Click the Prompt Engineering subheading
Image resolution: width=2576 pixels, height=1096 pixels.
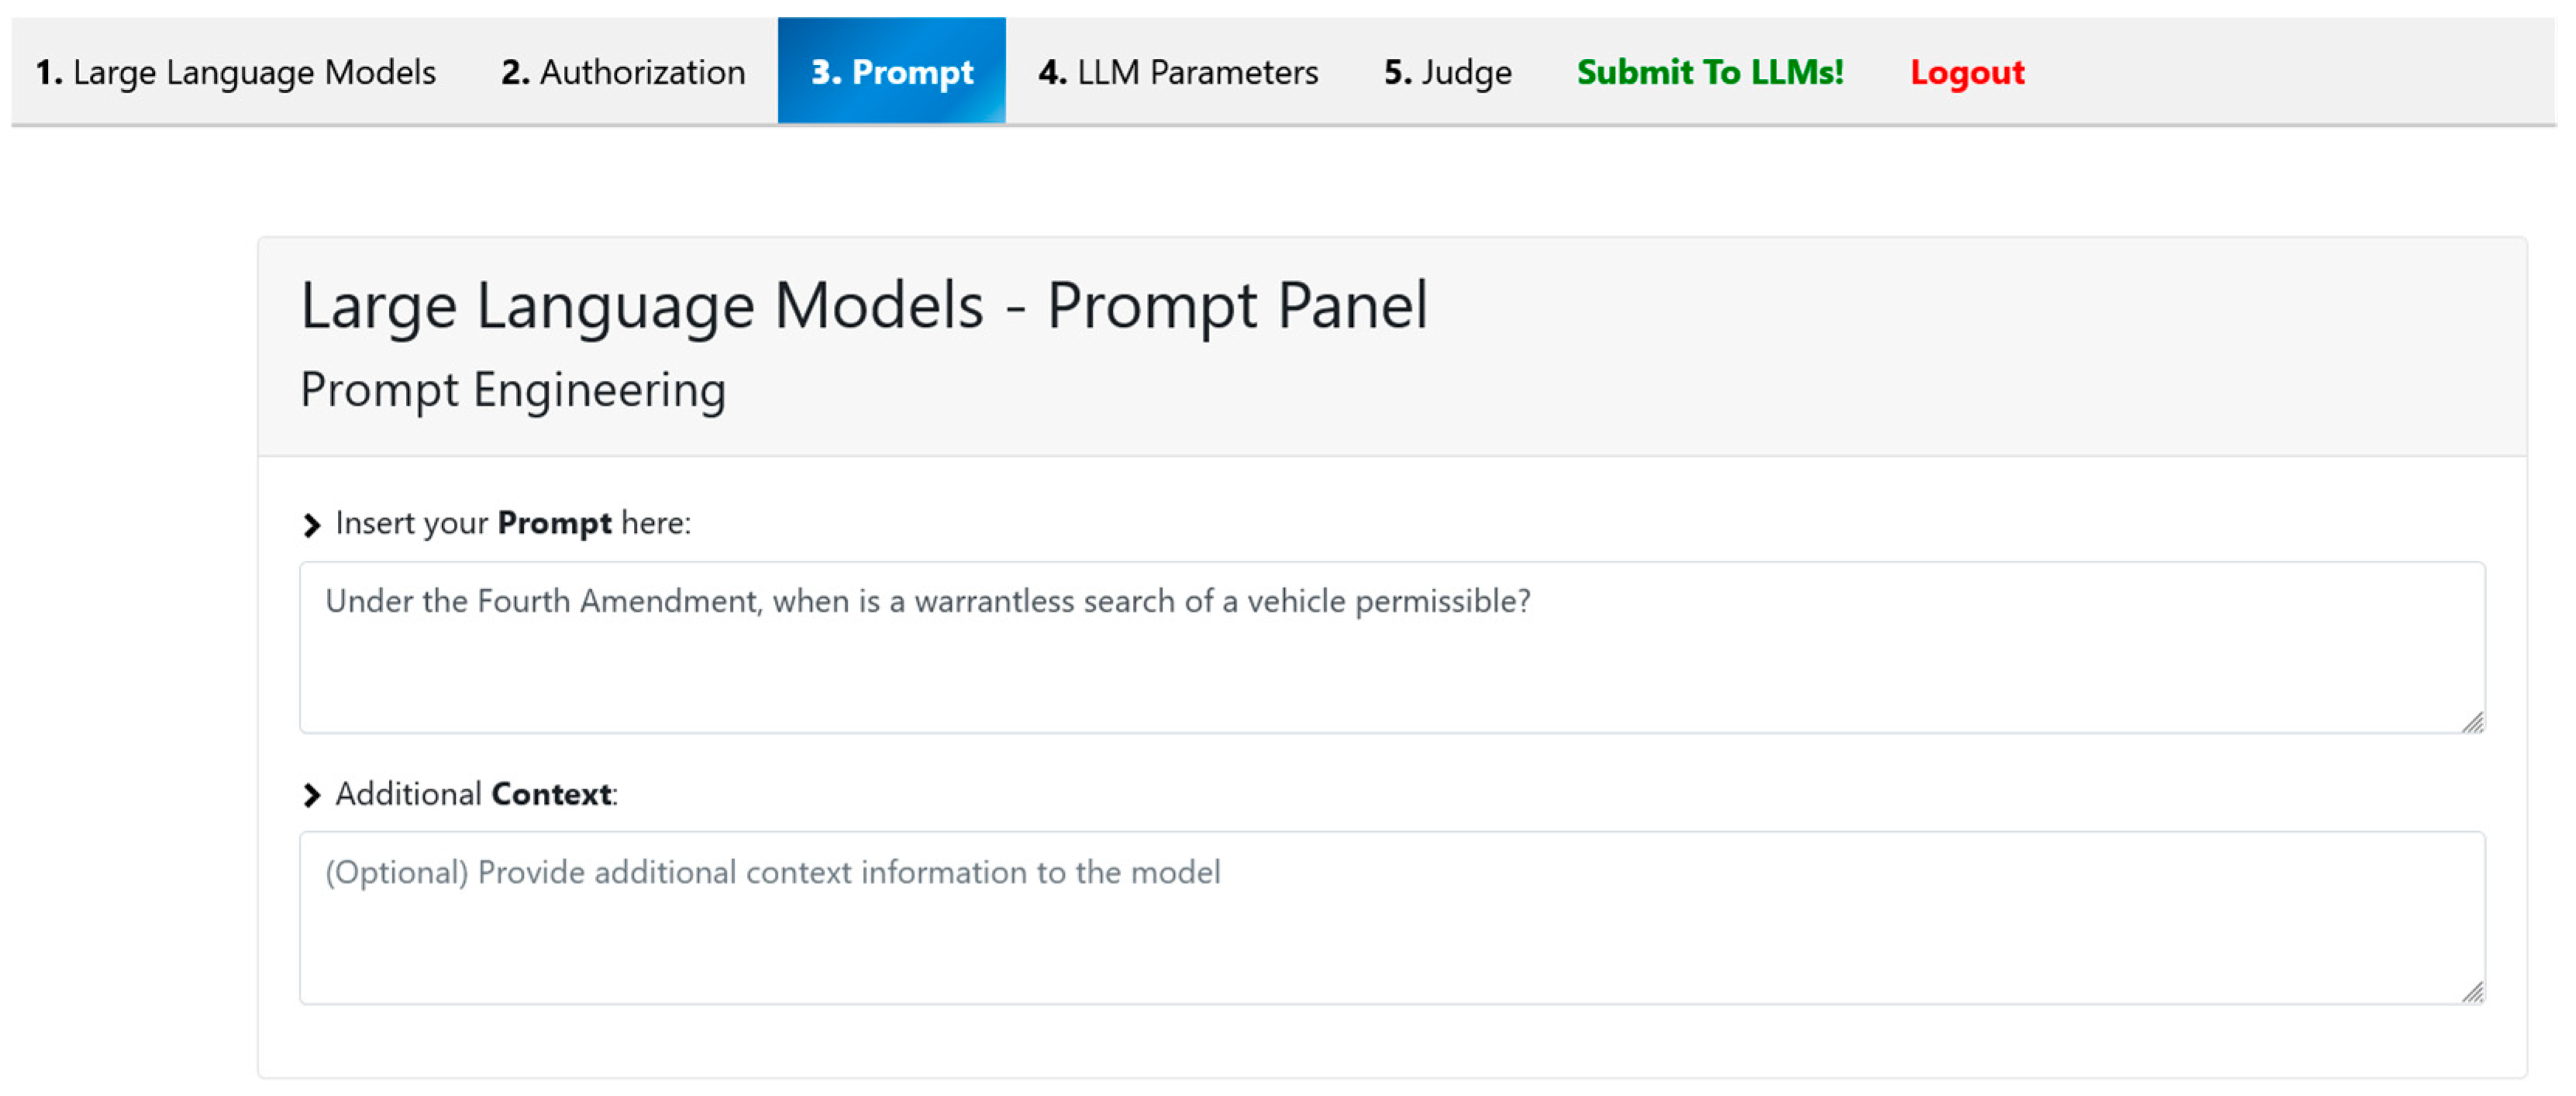(x=513, y=390)
